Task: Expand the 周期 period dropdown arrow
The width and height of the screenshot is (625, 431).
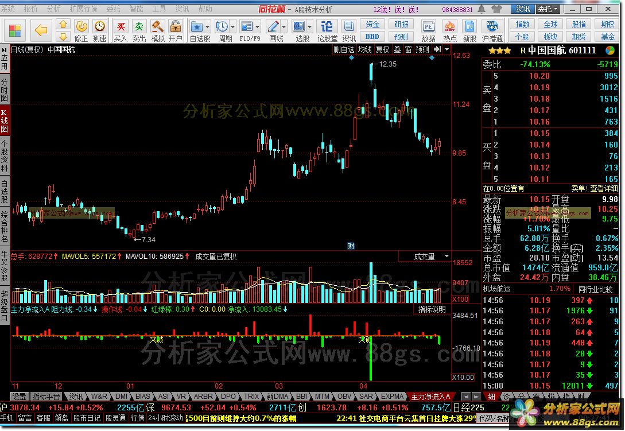Action: pos(233,27)
